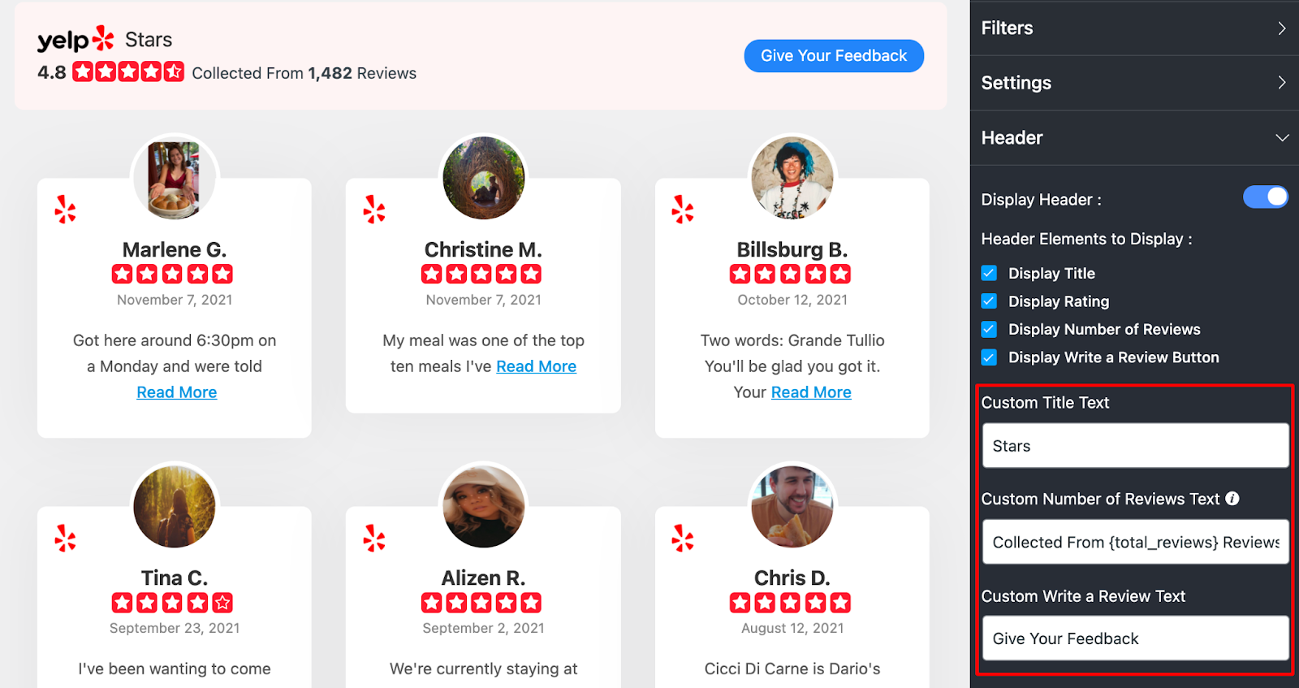Click the info icon beside Custom Number of Reviews Text

(1232, 499)
